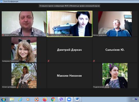Click the muted mic icon on the top-left video tile
Image resolution: width=139 pixels, height=102 pixels.
3,35
